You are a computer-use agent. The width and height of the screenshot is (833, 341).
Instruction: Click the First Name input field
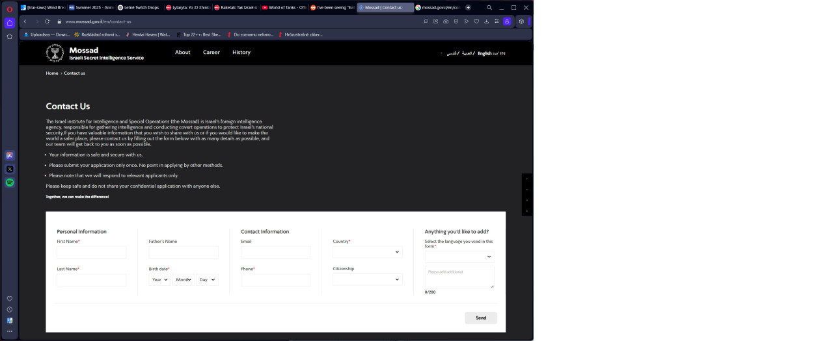(x=92, y=252)
